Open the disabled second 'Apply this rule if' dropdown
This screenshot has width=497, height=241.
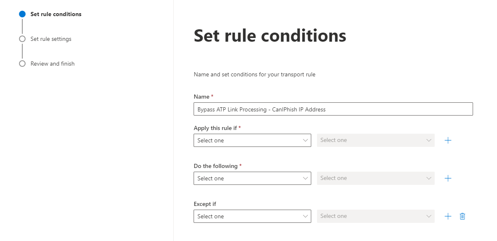376,140
